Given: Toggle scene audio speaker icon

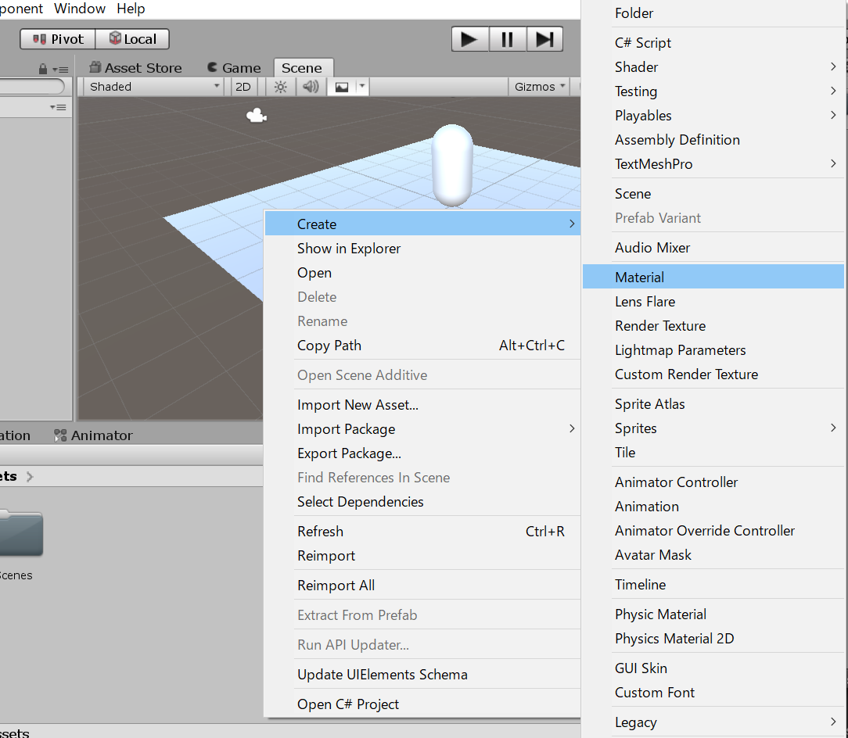Looking at the screenshot, I should tap(311, 87).
